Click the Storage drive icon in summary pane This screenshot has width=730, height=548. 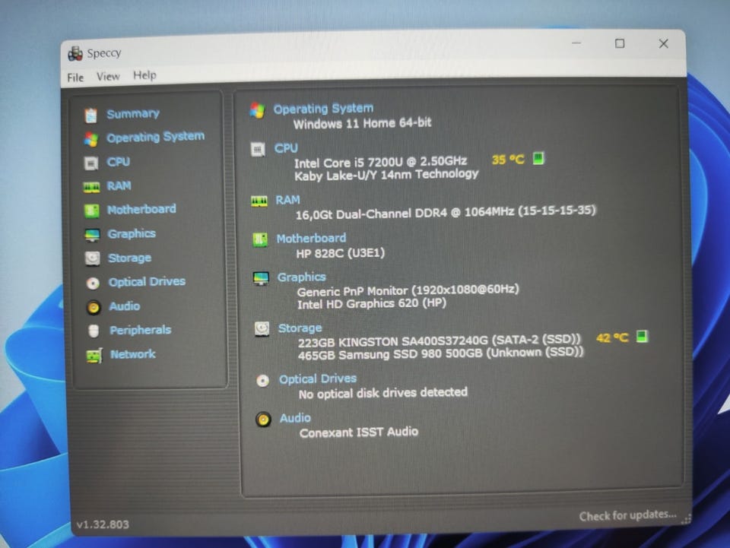point(262,329)
